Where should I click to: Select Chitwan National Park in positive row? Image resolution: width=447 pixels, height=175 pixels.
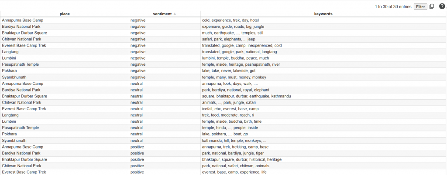point(22,166)
